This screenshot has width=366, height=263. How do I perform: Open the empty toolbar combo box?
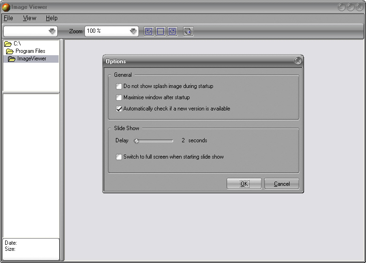[52, 31]
